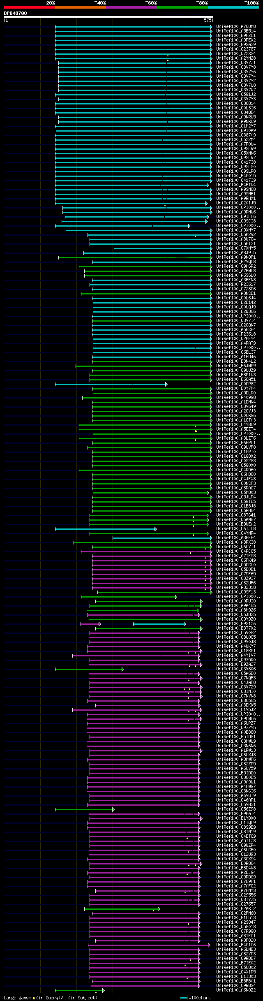Select the UniRef100_C5M803 label
The width and height of the screenshot is (263, 1001).
tap(236, 493)
